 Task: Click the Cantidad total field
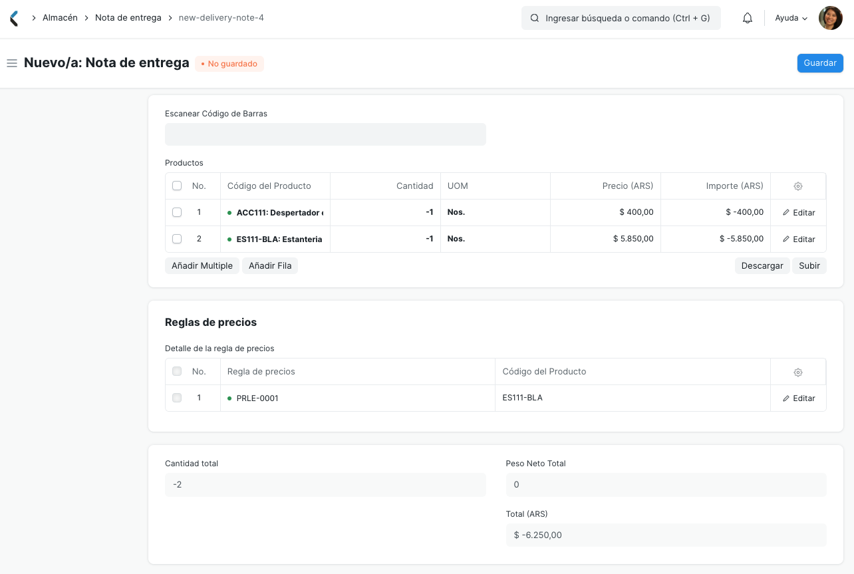(325, 485)
